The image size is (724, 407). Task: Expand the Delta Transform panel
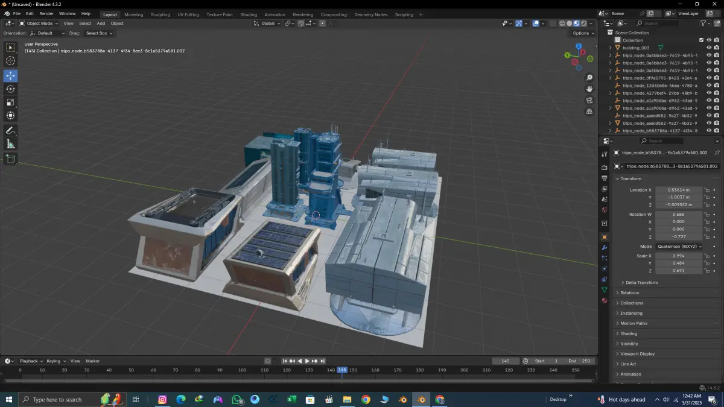(x=641, y=282)
